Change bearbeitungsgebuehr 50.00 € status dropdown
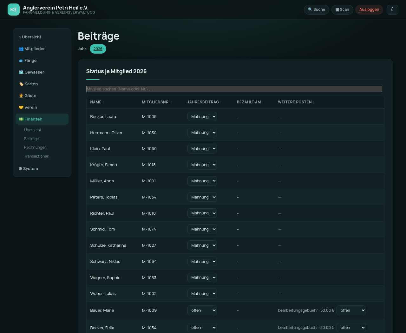This screenshot has height=333, width=406. click(x=351, y=310)
